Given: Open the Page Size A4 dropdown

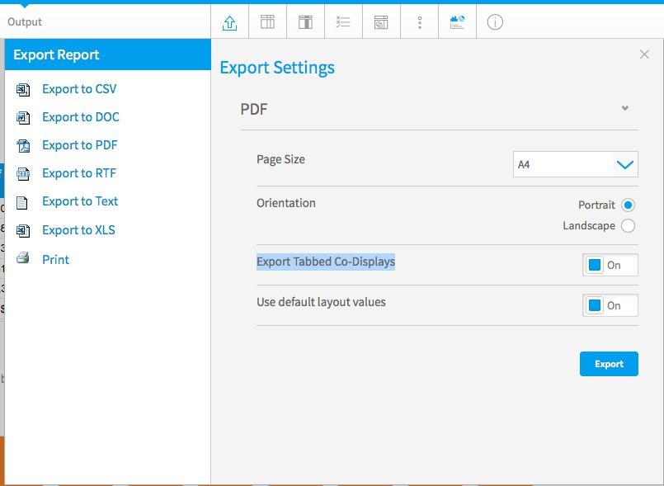Looking at the screenshot, I should (x=575, y=164).
